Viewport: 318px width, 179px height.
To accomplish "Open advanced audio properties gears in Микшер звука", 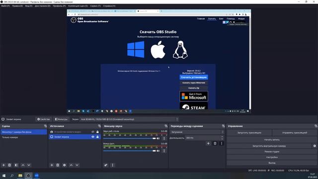I will [106, 165].
